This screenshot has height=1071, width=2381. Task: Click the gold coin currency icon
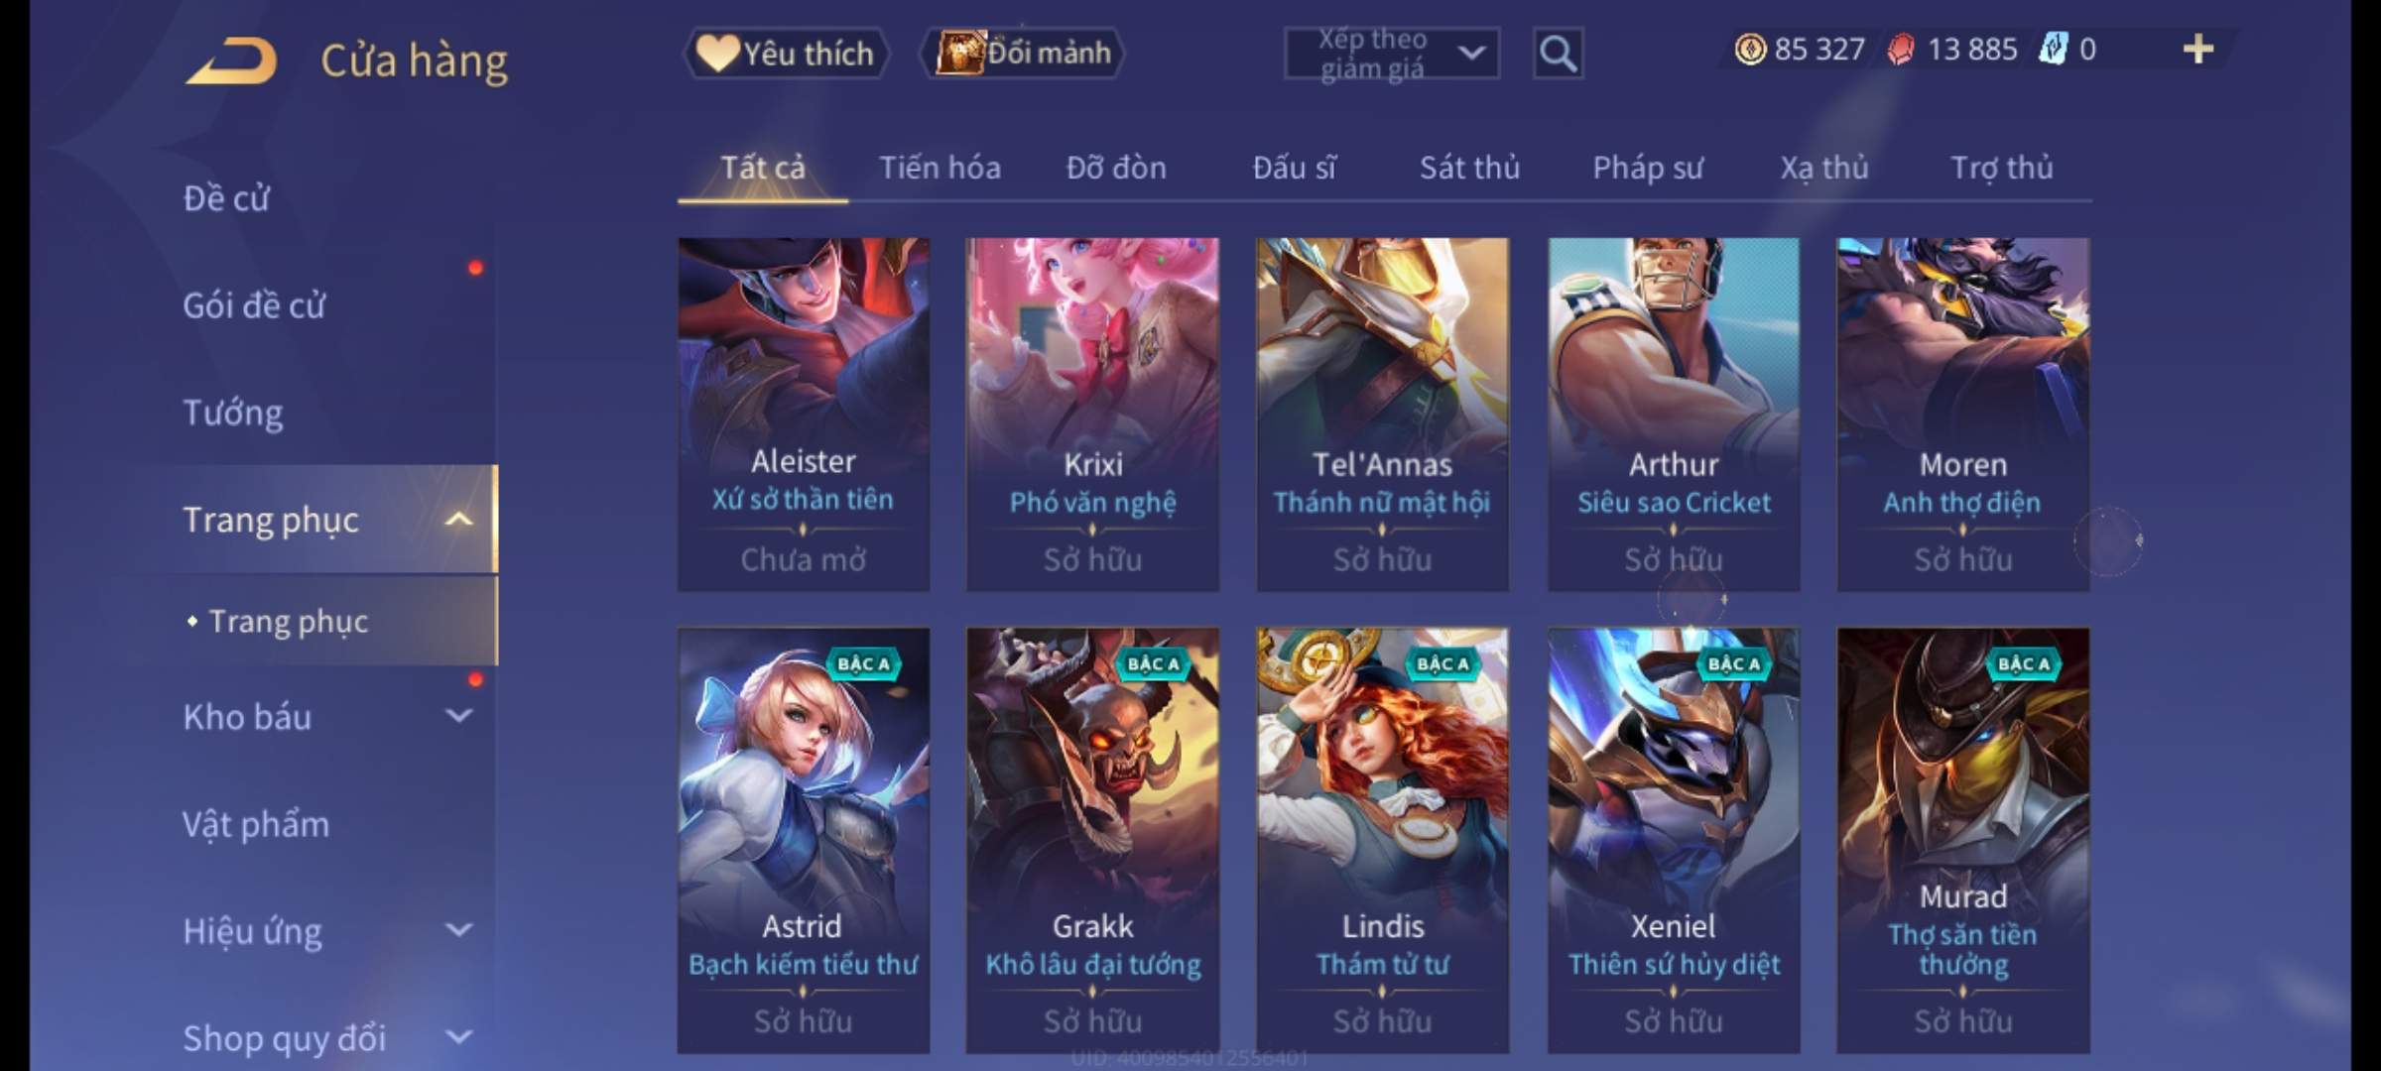coord(1750,49)
